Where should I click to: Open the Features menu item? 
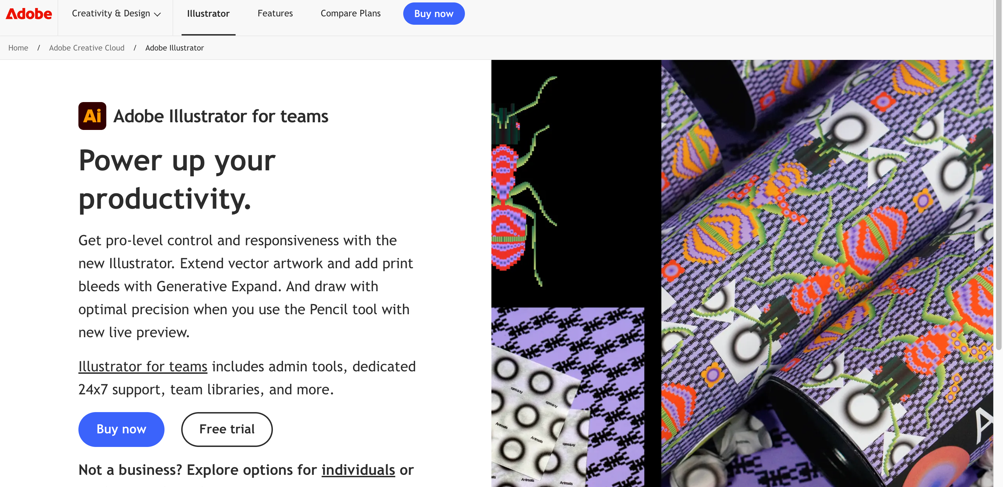point(275,14)
